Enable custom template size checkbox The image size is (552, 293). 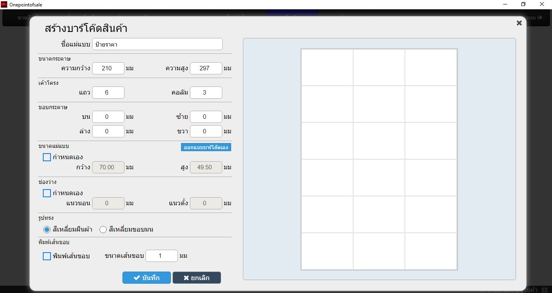click(47, 157)
